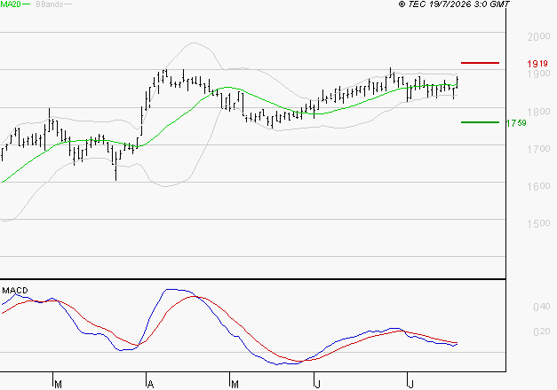557x390 pixels.
Task: Click the first M month marker
Action: click(59, 385)
